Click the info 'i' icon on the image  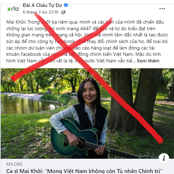[164, 158]
